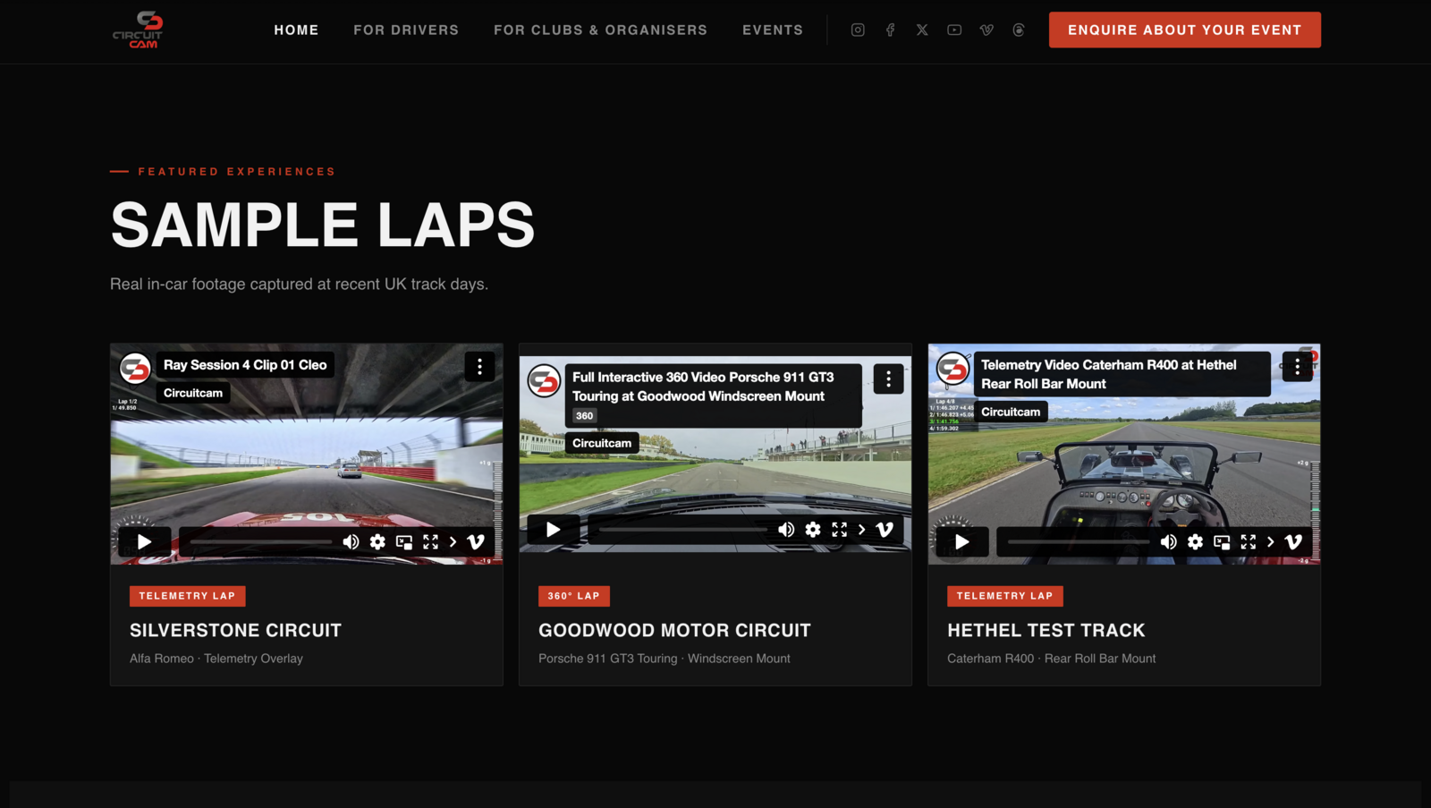Open the Full Interactive 360 Video Porsche title
The image size is (1431, 808).
coord(703,387)
